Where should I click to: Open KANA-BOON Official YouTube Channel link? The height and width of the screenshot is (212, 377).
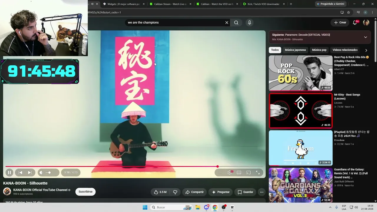40,190
